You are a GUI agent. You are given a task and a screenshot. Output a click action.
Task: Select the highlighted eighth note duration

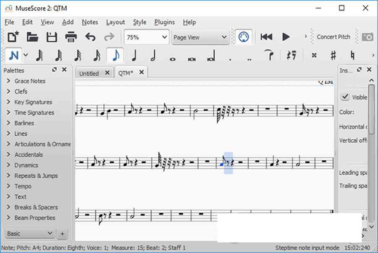115,55
